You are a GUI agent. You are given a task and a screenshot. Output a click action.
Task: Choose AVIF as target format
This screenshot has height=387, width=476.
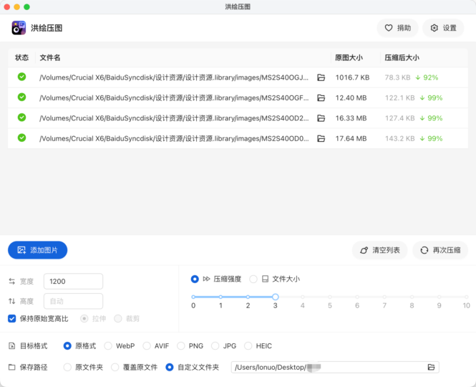147,346
